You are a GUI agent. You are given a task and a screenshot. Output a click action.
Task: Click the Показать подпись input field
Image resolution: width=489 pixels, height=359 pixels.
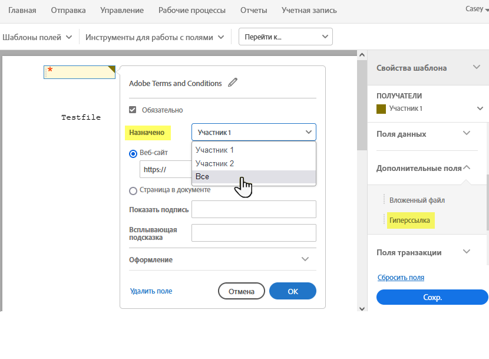[253, 209]
